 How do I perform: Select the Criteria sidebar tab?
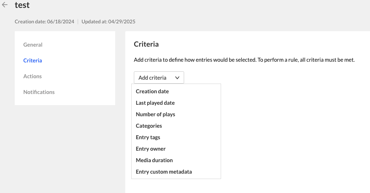click(33, 61)
